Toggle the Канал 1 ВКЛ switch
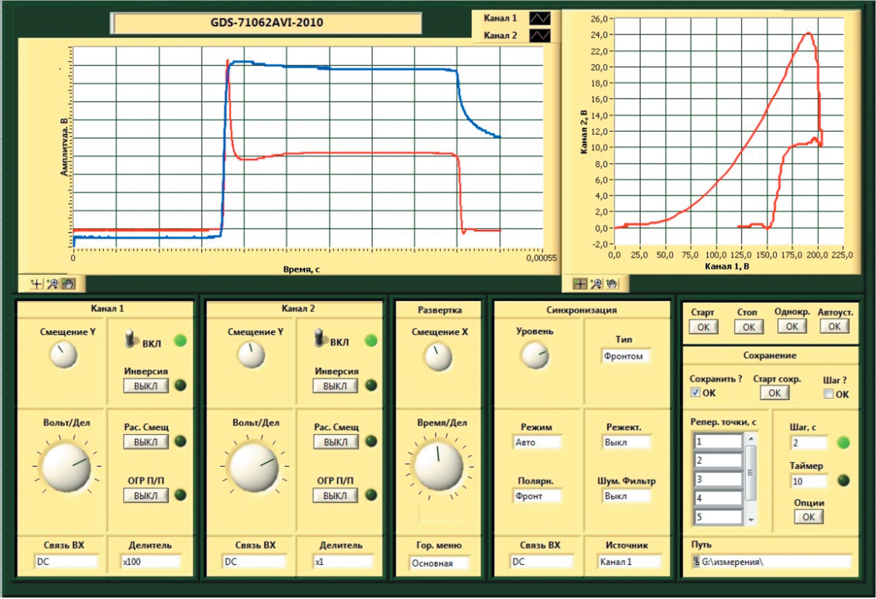 click(x=131, y=339)
